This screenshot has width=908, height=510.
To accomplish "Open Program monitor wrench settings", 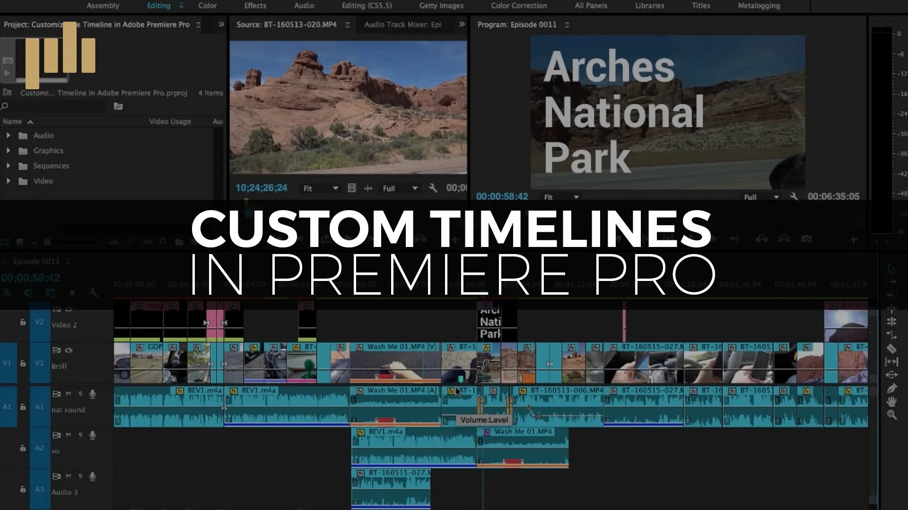I will 794,196.
